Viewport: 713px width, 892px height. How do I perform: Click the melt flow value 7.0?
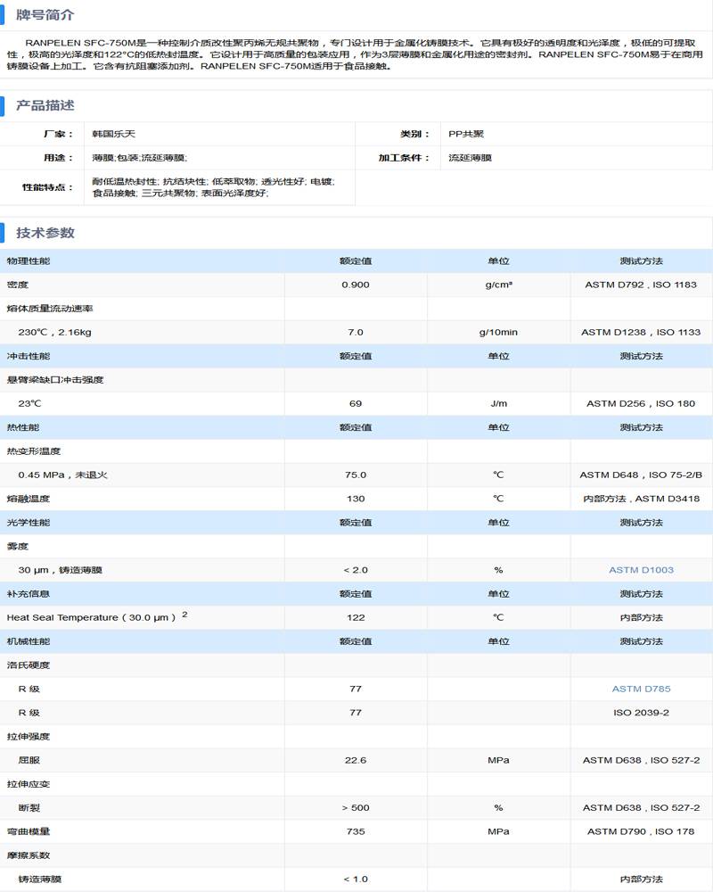click(356, 332)
